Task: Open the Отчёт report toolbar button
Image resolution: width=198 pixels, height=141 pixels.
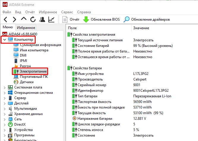Action: point(71,19)
